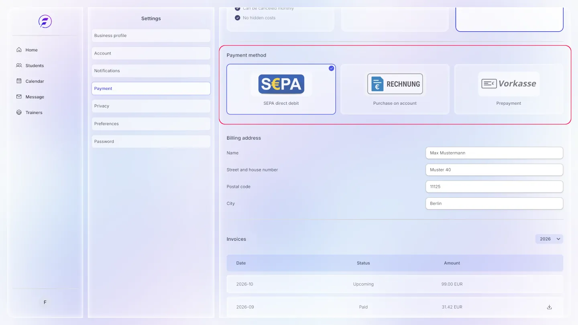The image size is (578, 325).
Task: Open the user avatar F
Action: tap(45, 303)
